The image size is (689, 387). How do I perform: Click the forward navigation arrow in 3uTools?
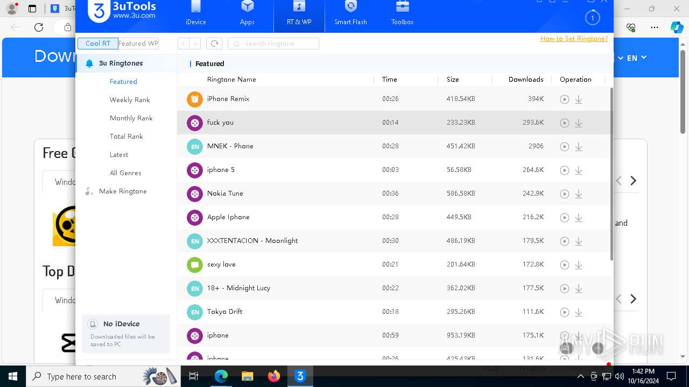(x=195, y=44)
